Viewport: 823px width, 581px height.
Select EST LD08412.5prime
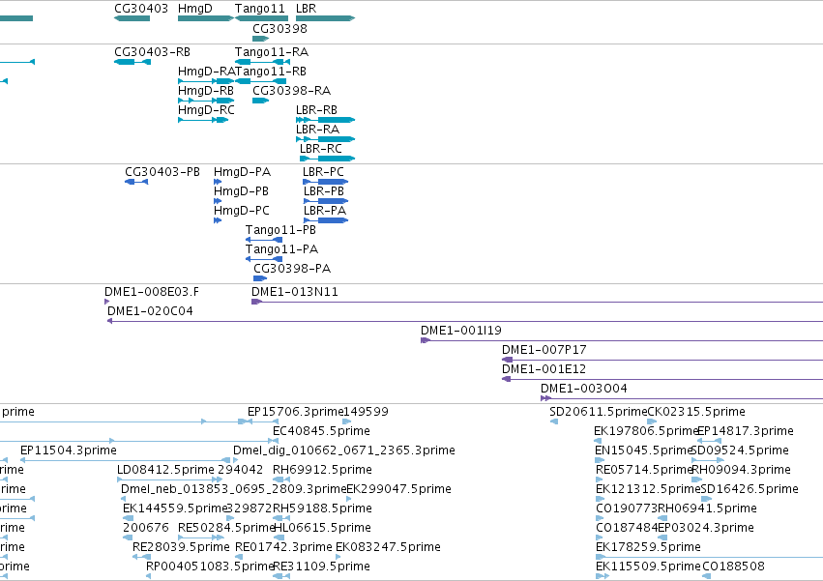(166, 470)
